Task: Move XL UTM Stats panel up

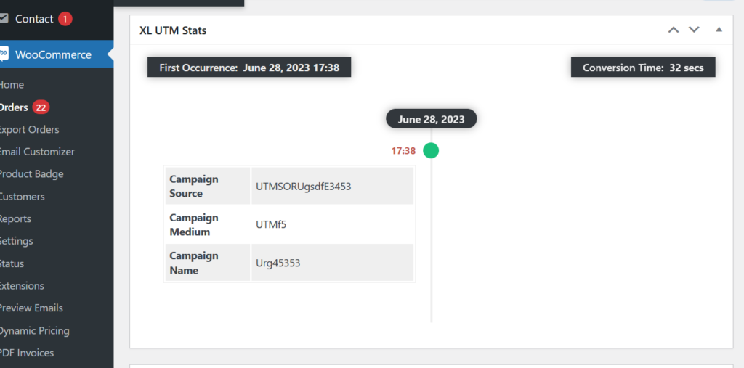Action: pyautogui.click(x=674, y=30)
